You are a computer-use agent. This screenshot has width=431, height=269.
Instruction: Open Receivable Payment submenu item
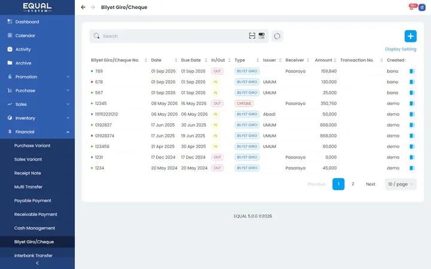36,214
